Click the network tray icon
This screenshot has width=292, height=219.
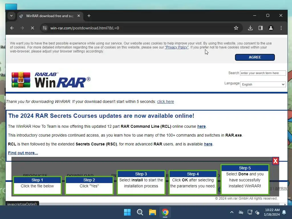tap(250, 212)
